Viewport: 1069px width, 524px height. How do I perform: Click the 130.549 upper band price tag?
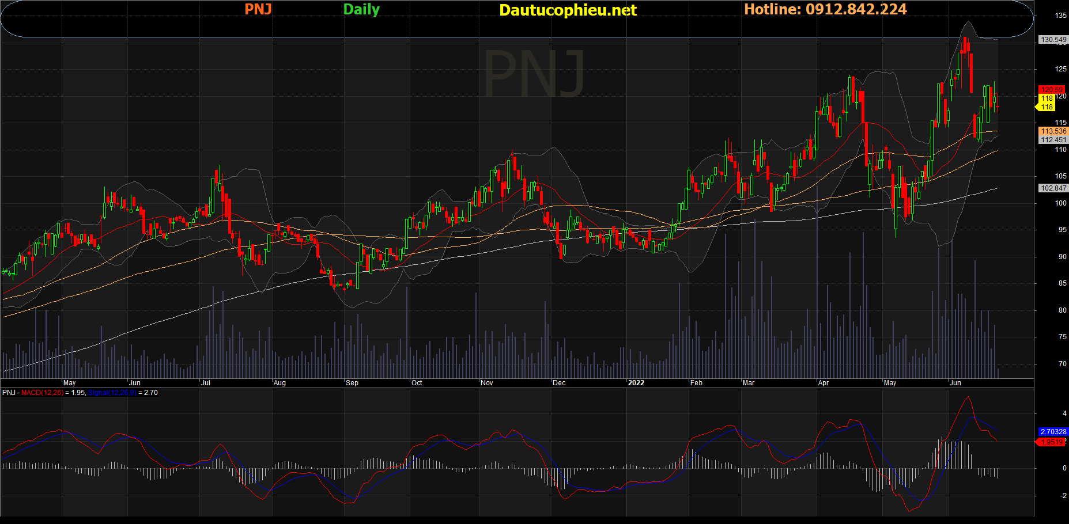point(1053,40)
